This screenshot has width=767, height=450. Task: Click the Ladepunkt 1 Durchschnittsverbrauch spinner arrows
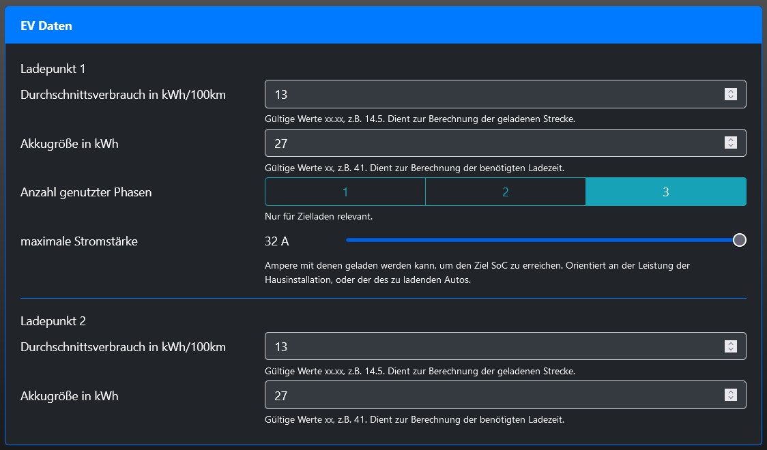point(730,94)
